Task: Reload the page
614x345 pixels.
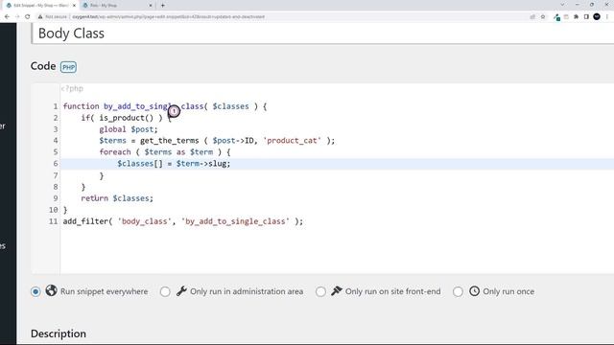Action: (x=28, y=17)
